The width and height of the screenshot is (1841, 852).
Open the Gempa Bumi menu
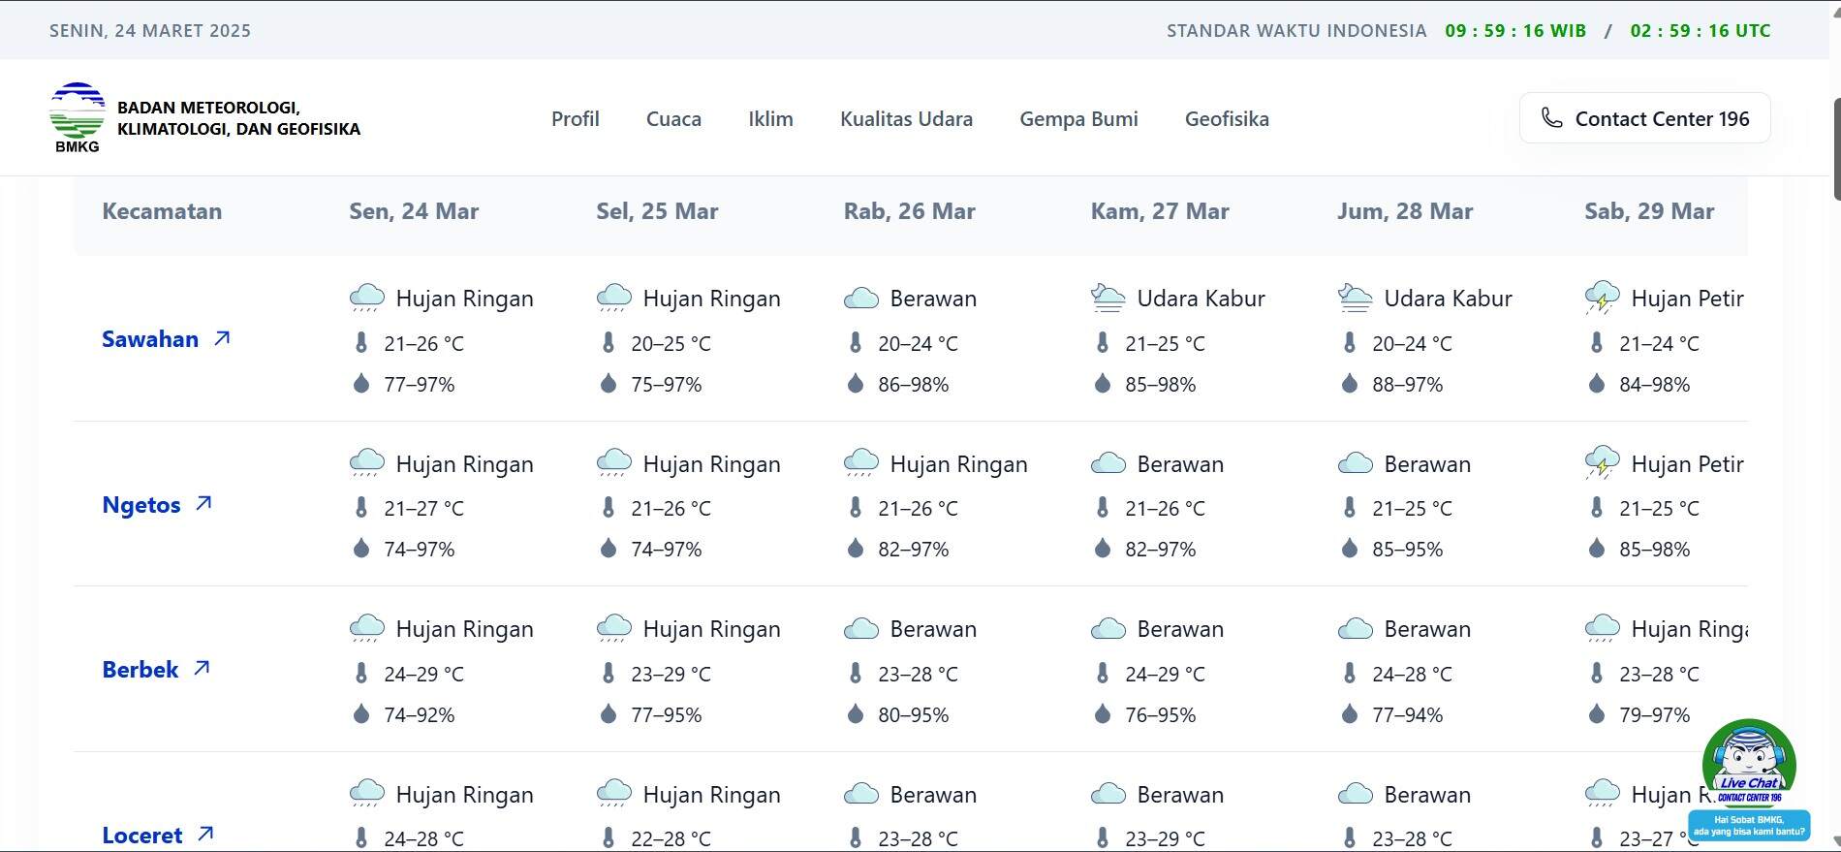(x=1078, y=119)
